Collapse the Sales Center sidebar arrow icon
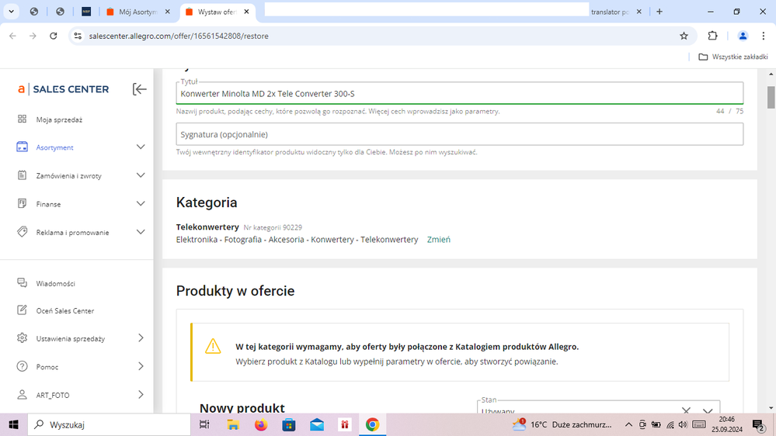The image size is (776, 436). pyautogui.click(x=140, y=89)
